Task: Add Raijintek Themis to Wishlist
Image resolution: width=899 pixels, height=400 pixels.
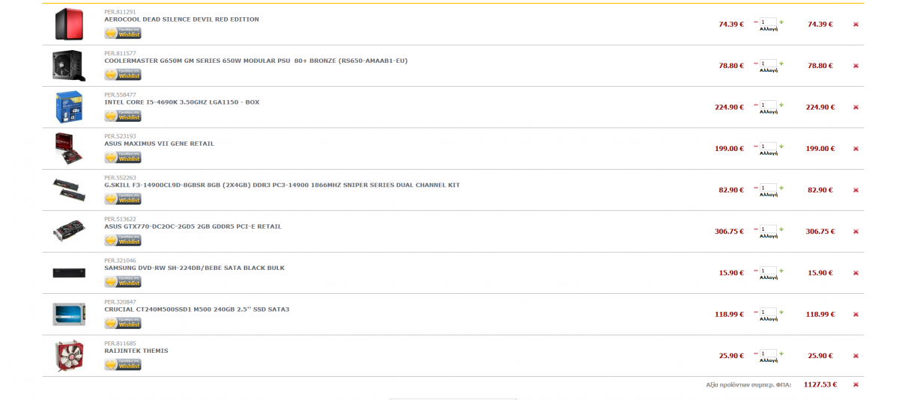Action: click(123, 365)
